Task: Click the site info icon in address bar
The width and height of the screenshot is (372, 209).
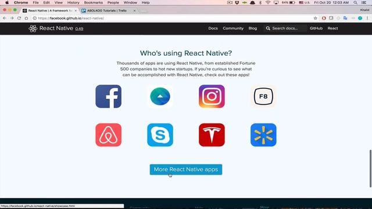Action: 35,18
